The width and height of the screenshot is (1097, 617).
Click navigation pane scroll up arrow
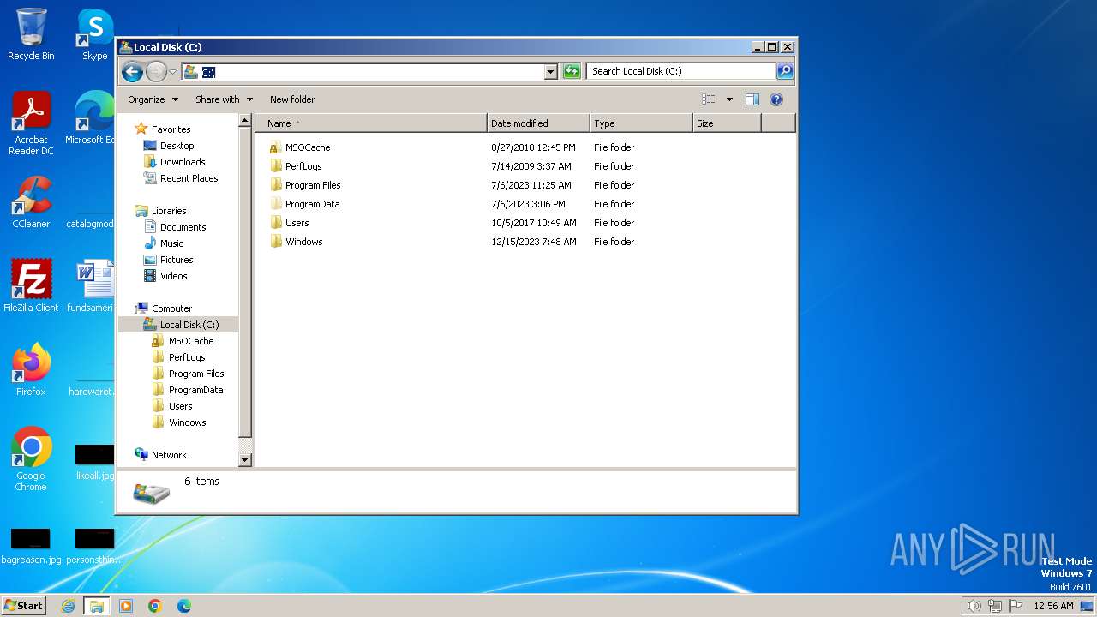point(244,122)
